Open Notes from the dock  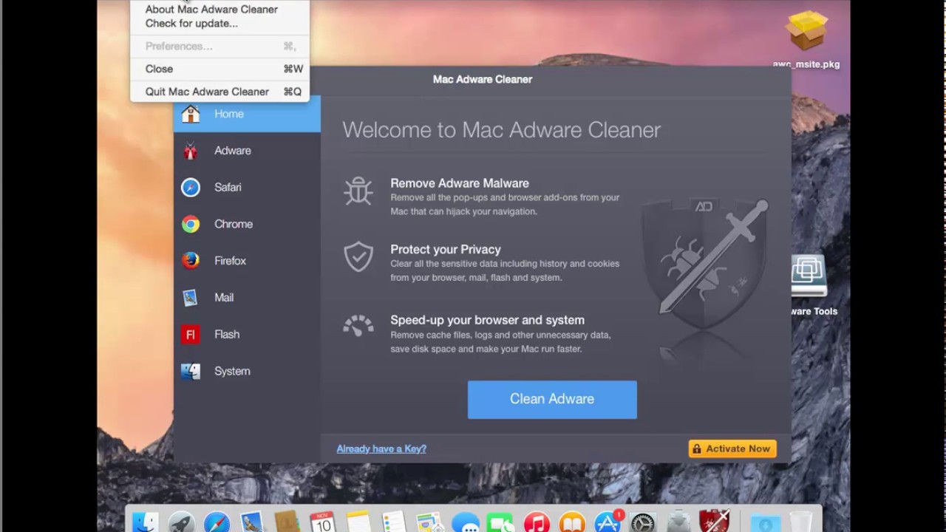tap(358, 523)
